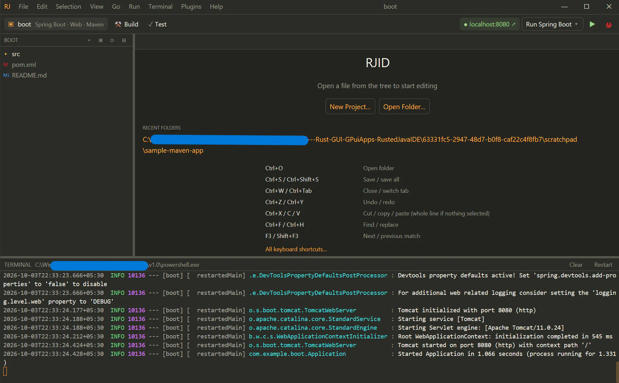Image resolution: width=619 pixels, height=383 pixels.
Task: Open the Terminal menu
Action: point(160,6)
